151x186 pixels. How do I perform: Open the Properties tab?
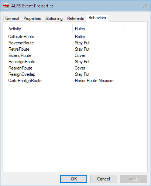click(32, 18)
